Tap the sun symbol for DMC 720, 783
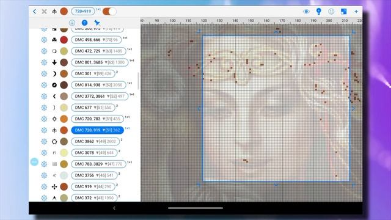 (x=54, y=119)
